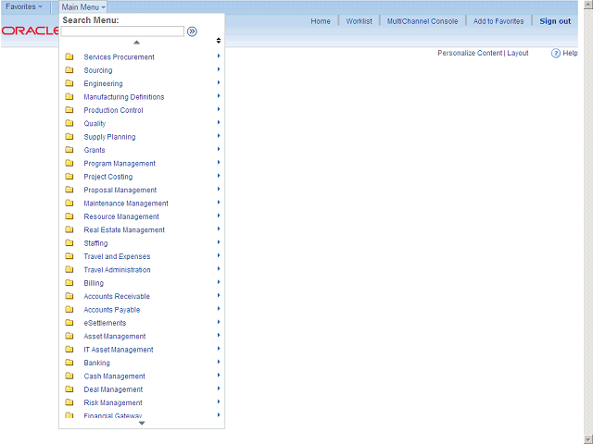
Task: Open Travel Administration menu item
Action: 117,270
